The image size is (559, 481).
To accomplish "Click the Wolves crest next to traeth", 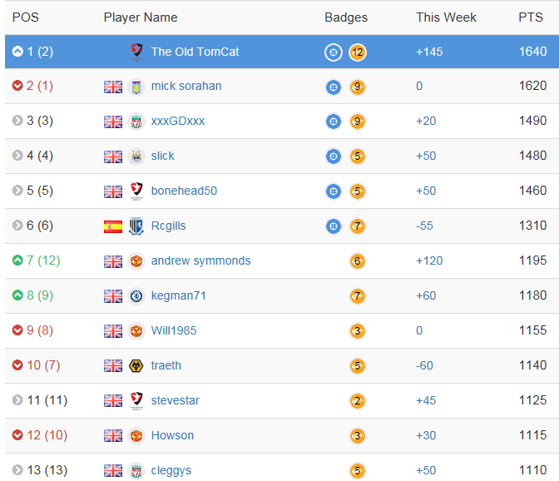I will coord(136,366).
